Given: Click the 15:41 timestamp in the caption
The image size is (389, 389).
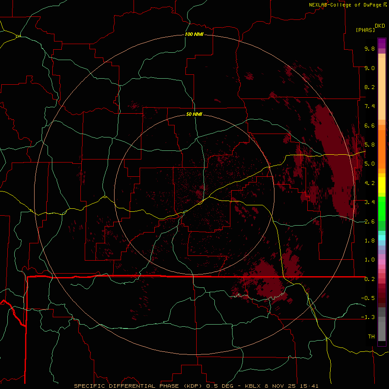Looking at the screenshot, I should [x=309, y=386].
